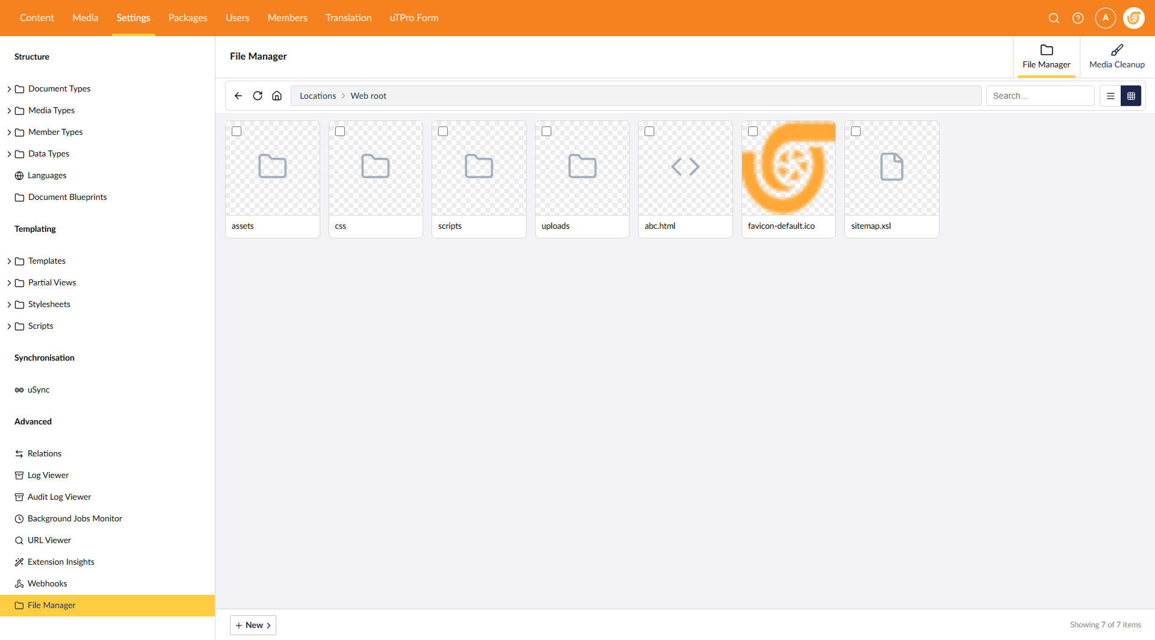Expand the Data Types tree node

(9, 154)
